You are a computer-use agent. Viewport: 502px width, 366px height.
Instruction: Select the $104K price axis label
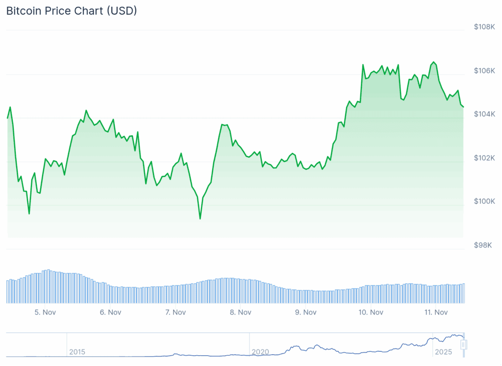[x=484, y=114]
